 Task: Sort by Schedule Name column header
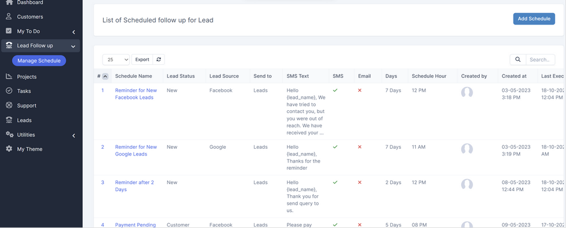[x=133, y=76]
